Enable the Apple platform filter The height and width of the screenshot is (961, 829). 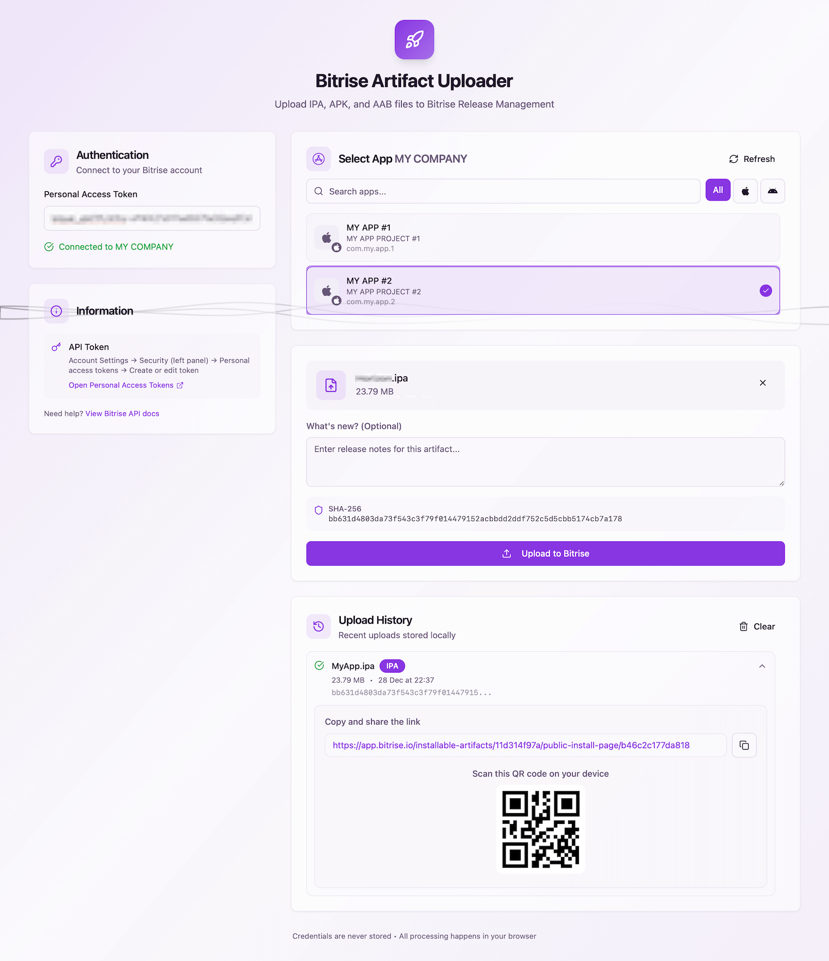(745, 191)
